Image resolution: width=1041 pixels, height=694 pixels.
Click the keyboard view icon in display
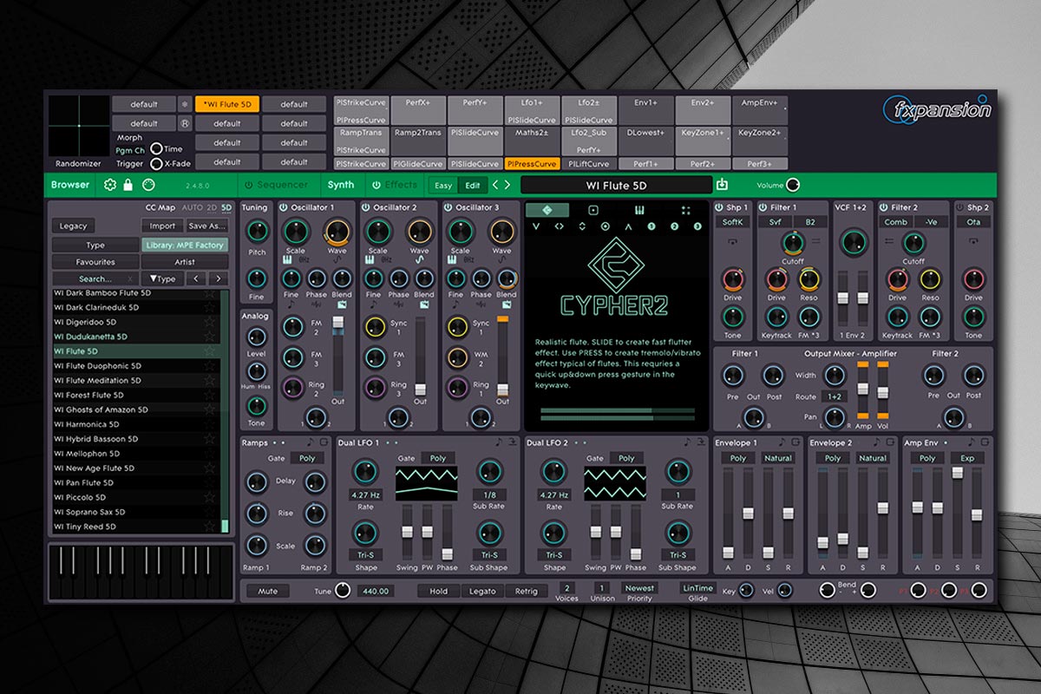640,210
